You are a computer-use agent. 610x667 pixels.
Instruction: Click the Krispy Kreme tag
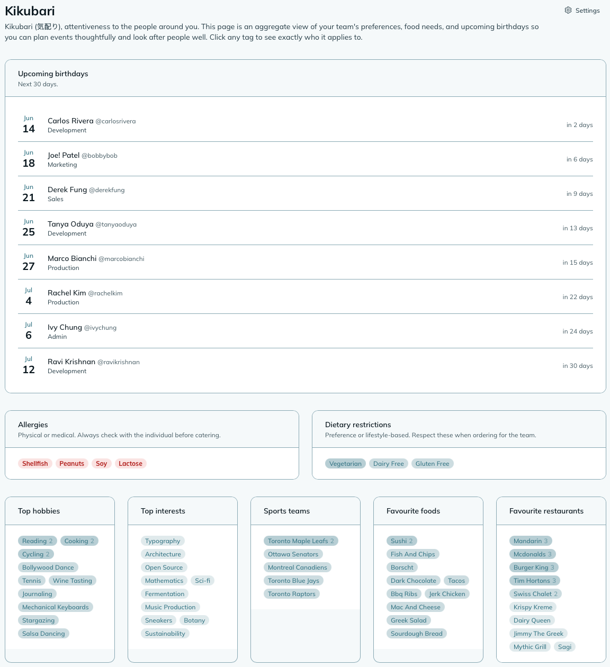click(533, 607)
